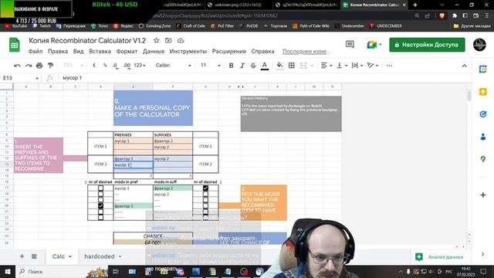Open Contacts side panel
The image size is (494, 278).
tap(482, 137)
